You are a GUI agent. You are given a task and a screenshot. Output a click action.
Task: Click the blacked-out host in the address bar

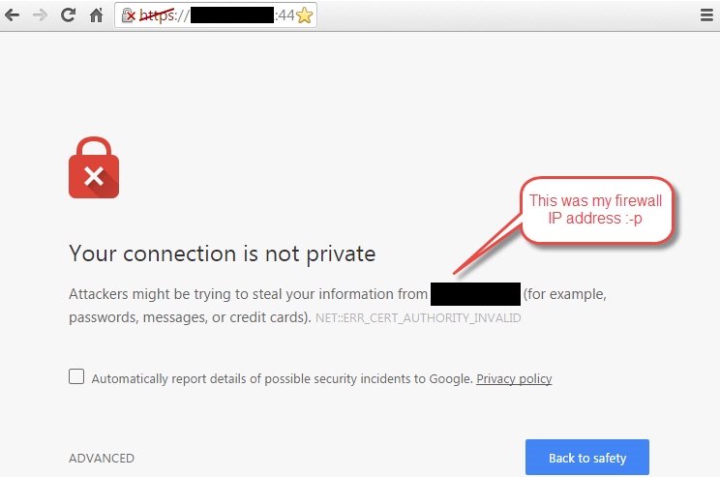tap(232, 15)
